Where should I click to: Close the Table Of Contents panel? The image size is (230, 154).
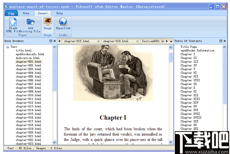tap(225, 41)
